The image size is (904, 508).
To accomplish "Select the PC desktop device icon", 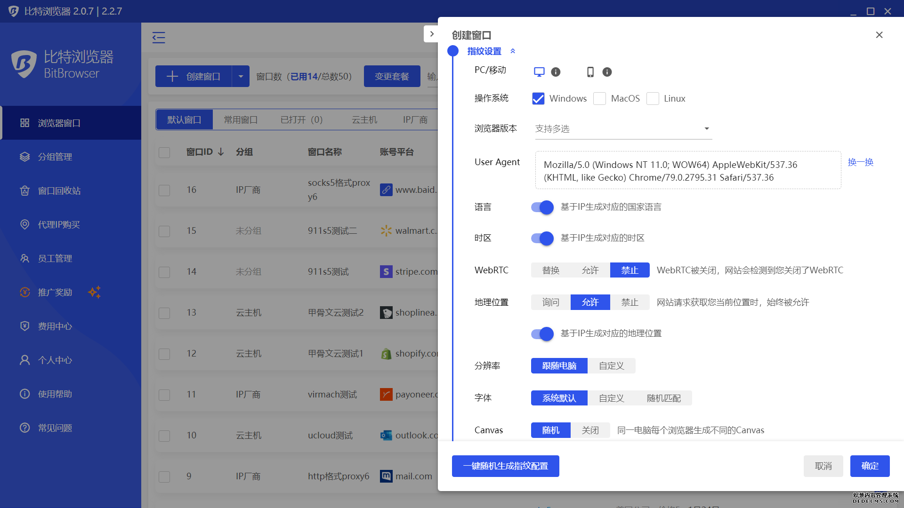I will click(539, 71).
